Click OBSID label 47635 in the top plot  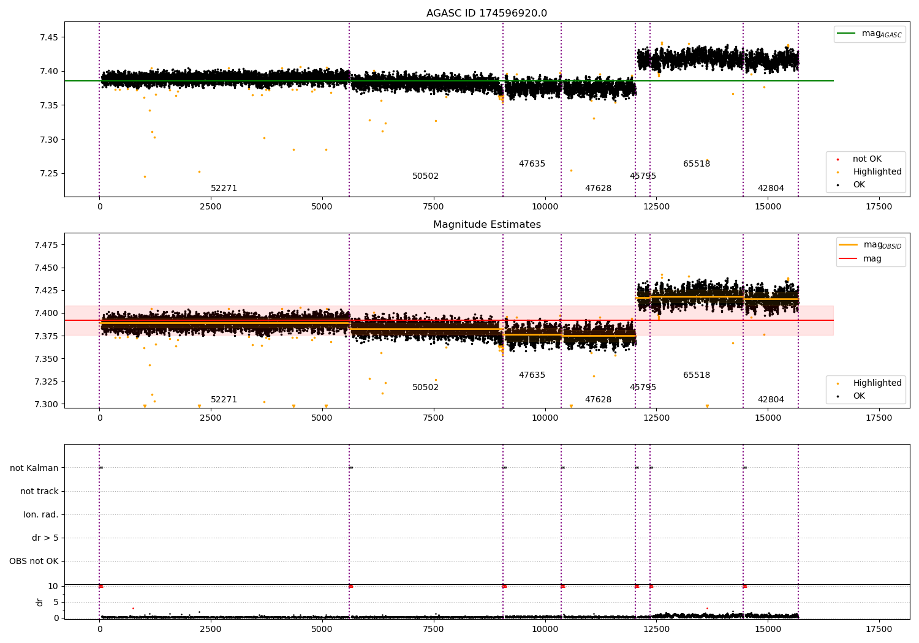[x=532, y=164]
